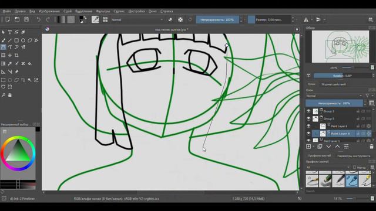Screen dimensions: 376x211
Task: Select the Freehand Brush tool
Action: tap(4, 40)
